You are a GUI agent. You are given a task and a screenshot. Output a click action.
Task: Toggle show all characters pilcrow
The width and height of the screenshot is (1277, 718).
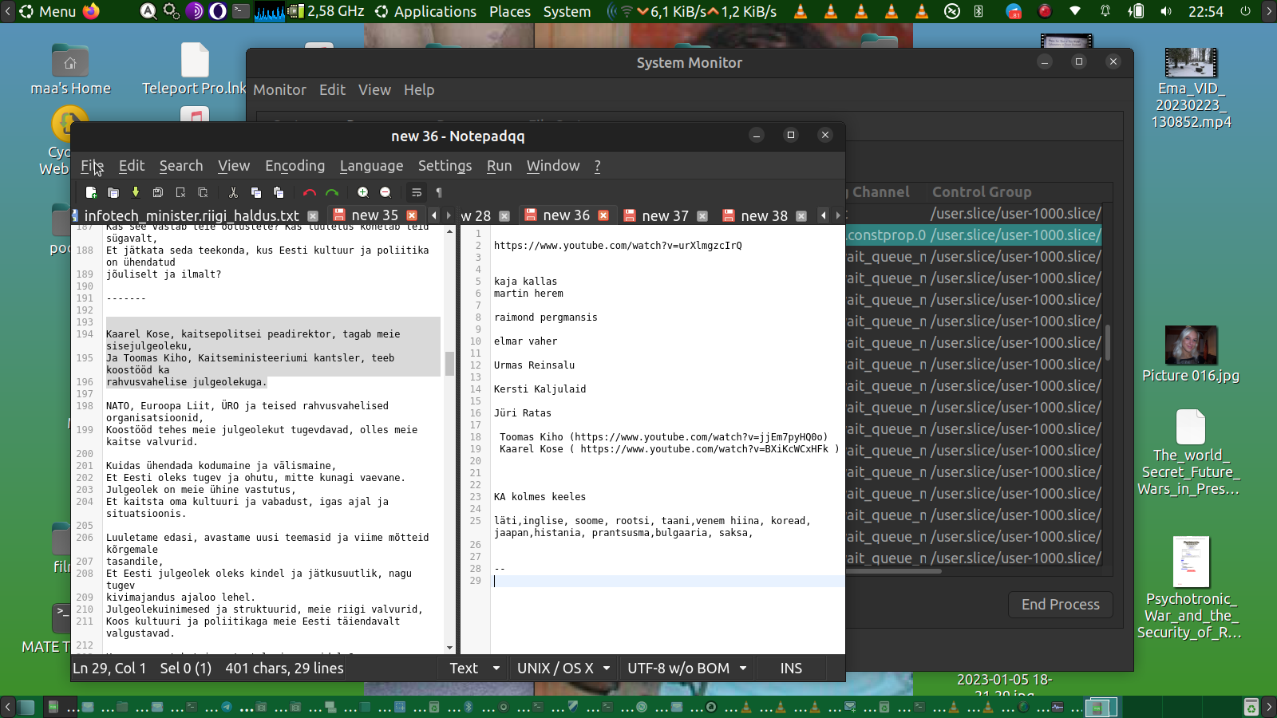click(439, 192)
